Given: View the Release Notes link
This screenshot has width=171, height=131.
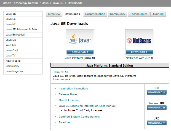Looking at the screenshot, I should pyautogui.click(x=68, y=94).
